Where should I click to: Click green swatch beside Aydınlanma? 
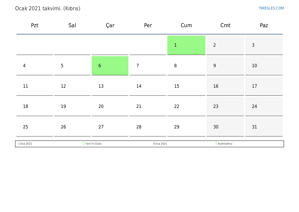(x=216, y=144)
